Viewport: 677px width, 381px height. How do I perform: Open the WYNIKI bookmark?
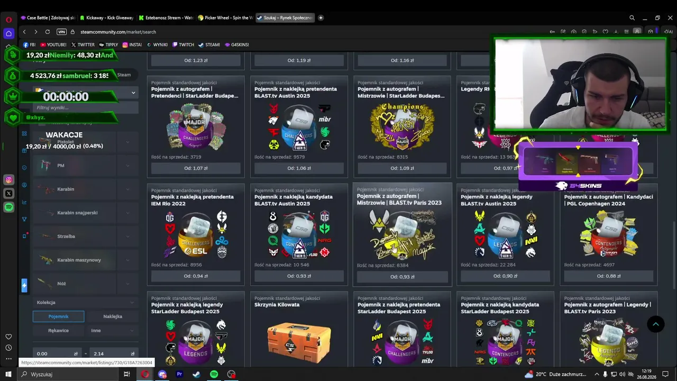(x=157, y=44)
